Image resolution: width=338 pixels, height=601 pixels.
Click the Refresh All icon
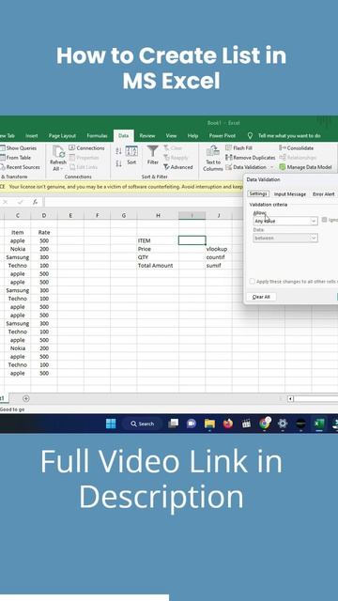tap(58, 152)
